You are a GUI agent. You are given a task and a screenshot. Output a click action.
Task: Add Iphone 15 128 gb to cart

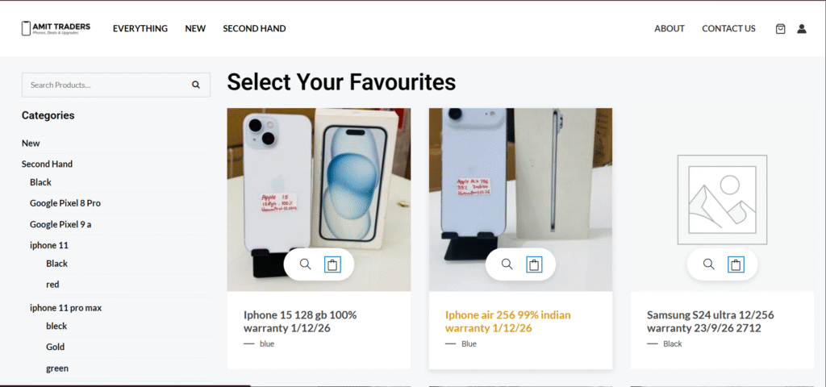pos(332,264)
